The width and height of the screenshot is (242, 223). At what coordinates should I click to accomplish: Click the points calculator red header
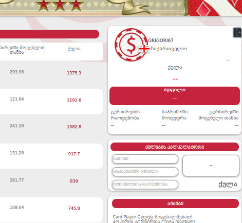click(175, 147)
